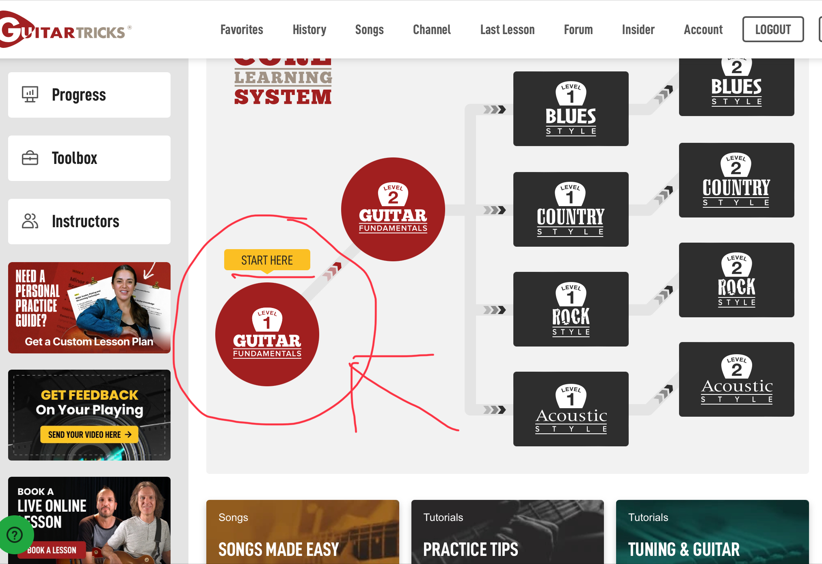Click the Get a Custom Lesson Plan text

[89, 342]
